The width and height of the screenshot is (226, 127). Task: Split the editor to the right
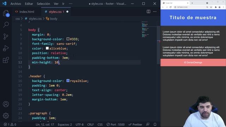click(148, 12)
